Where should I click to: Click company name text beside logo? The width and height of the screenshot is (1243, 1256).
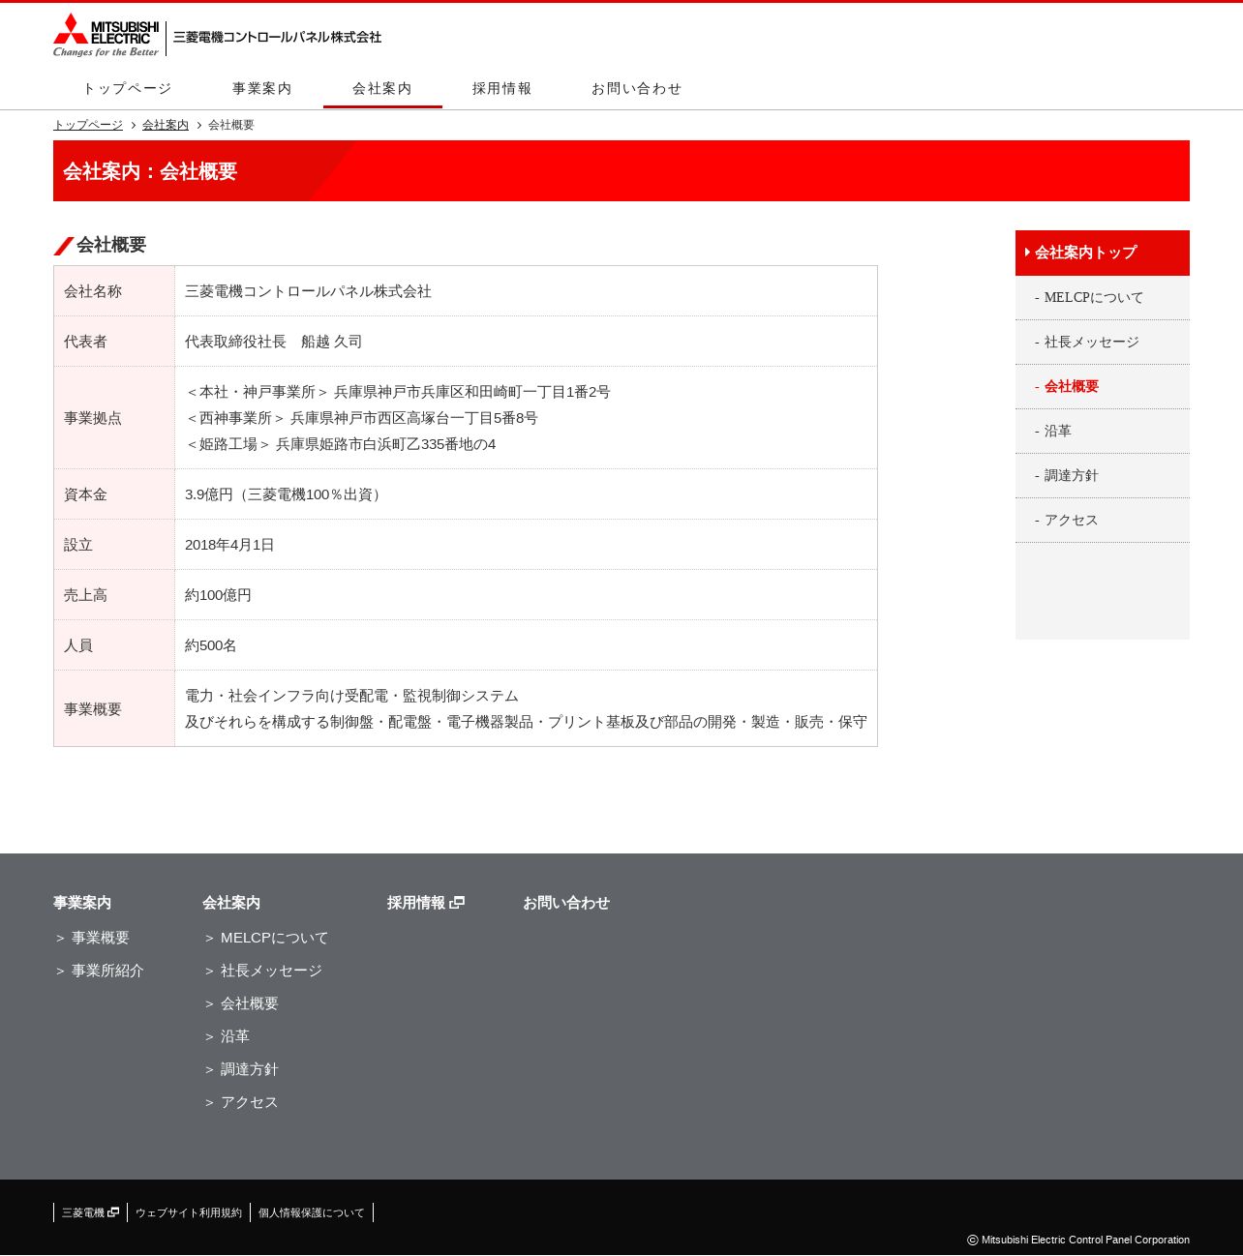coord(277,37)
